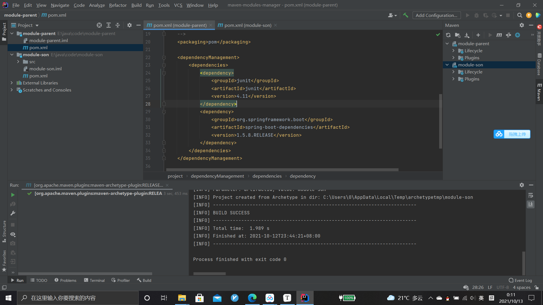Toggle soft-wrap in Run console

tap(531, 195)
